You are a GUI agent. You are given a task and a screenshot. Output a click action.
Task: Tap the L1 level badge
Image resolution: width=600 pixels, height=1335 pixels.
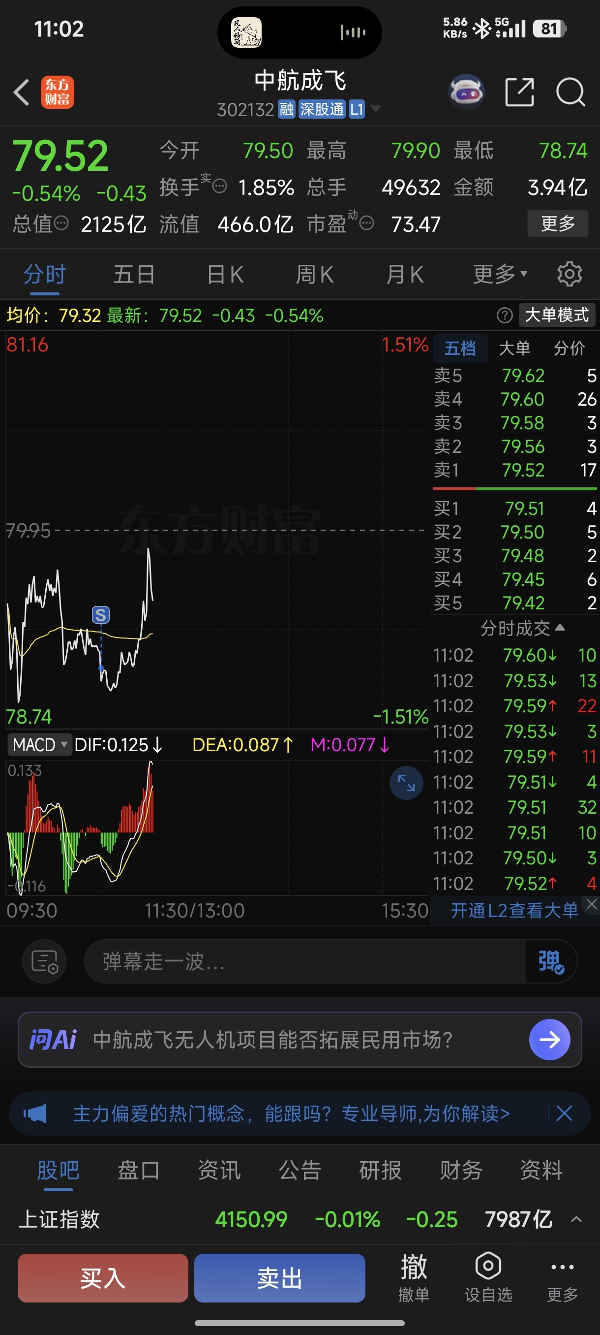357,109
